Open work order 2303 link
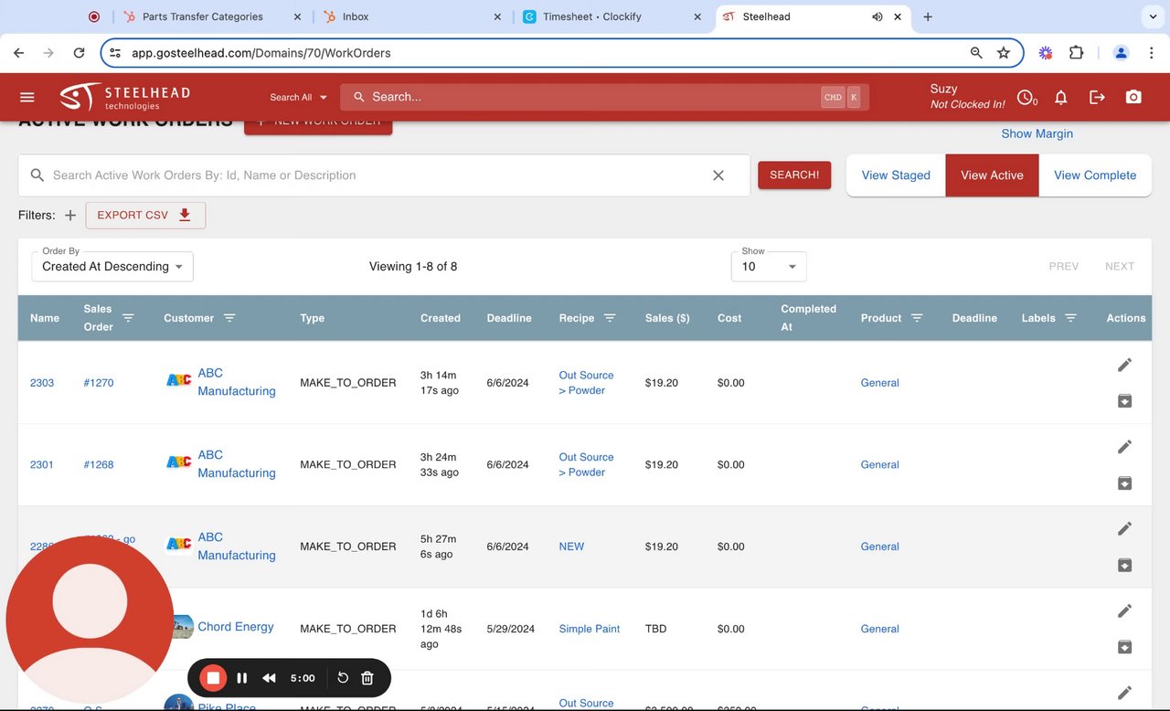1170x711 pixels. pos(42,383)
